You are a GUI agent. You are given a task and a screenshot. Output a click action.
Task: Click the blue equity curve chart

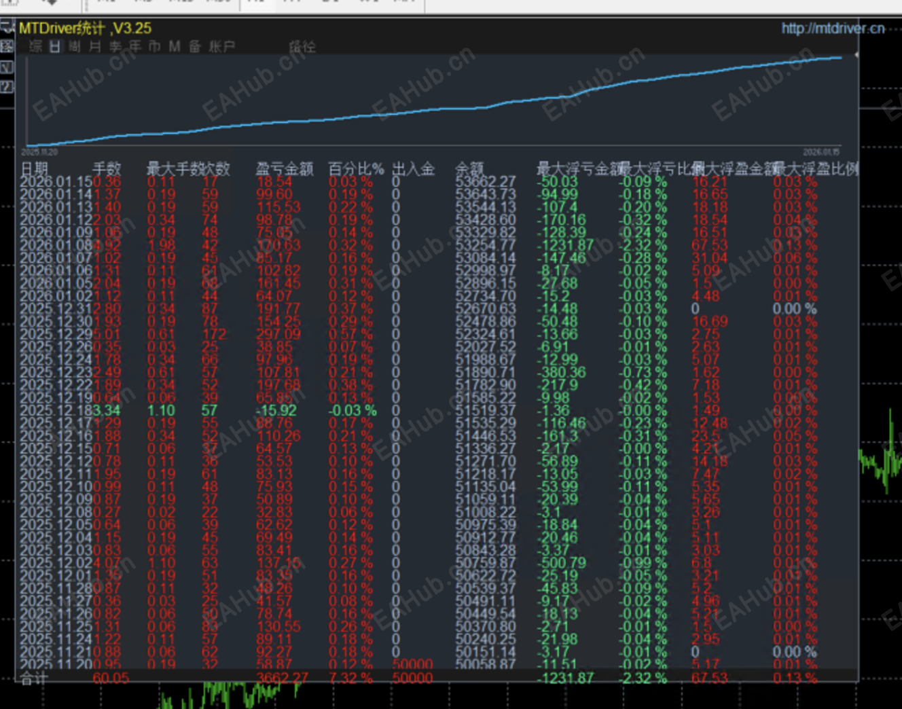tap(435, 102)
